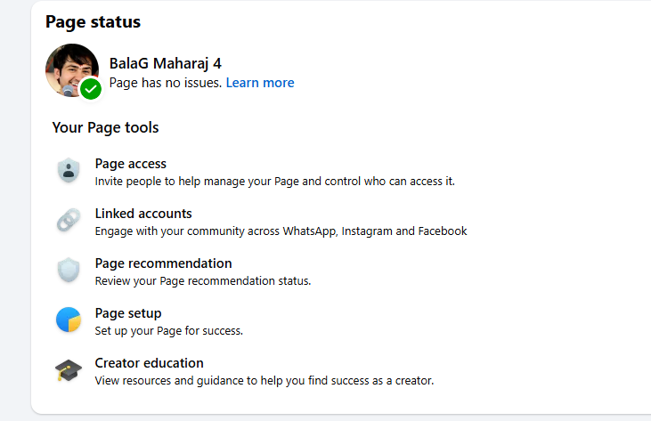Viewport: 651px width, 421px height.
Task: Follow the Learn more link
Action: click(260, 83)
